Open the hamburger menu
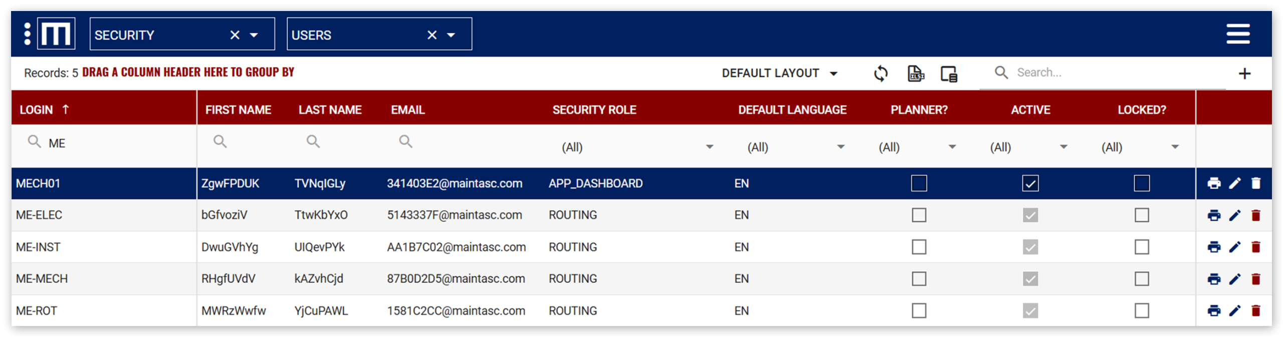The height and width of the screenshot is (338, 1283). click(x=1238, y=34)
